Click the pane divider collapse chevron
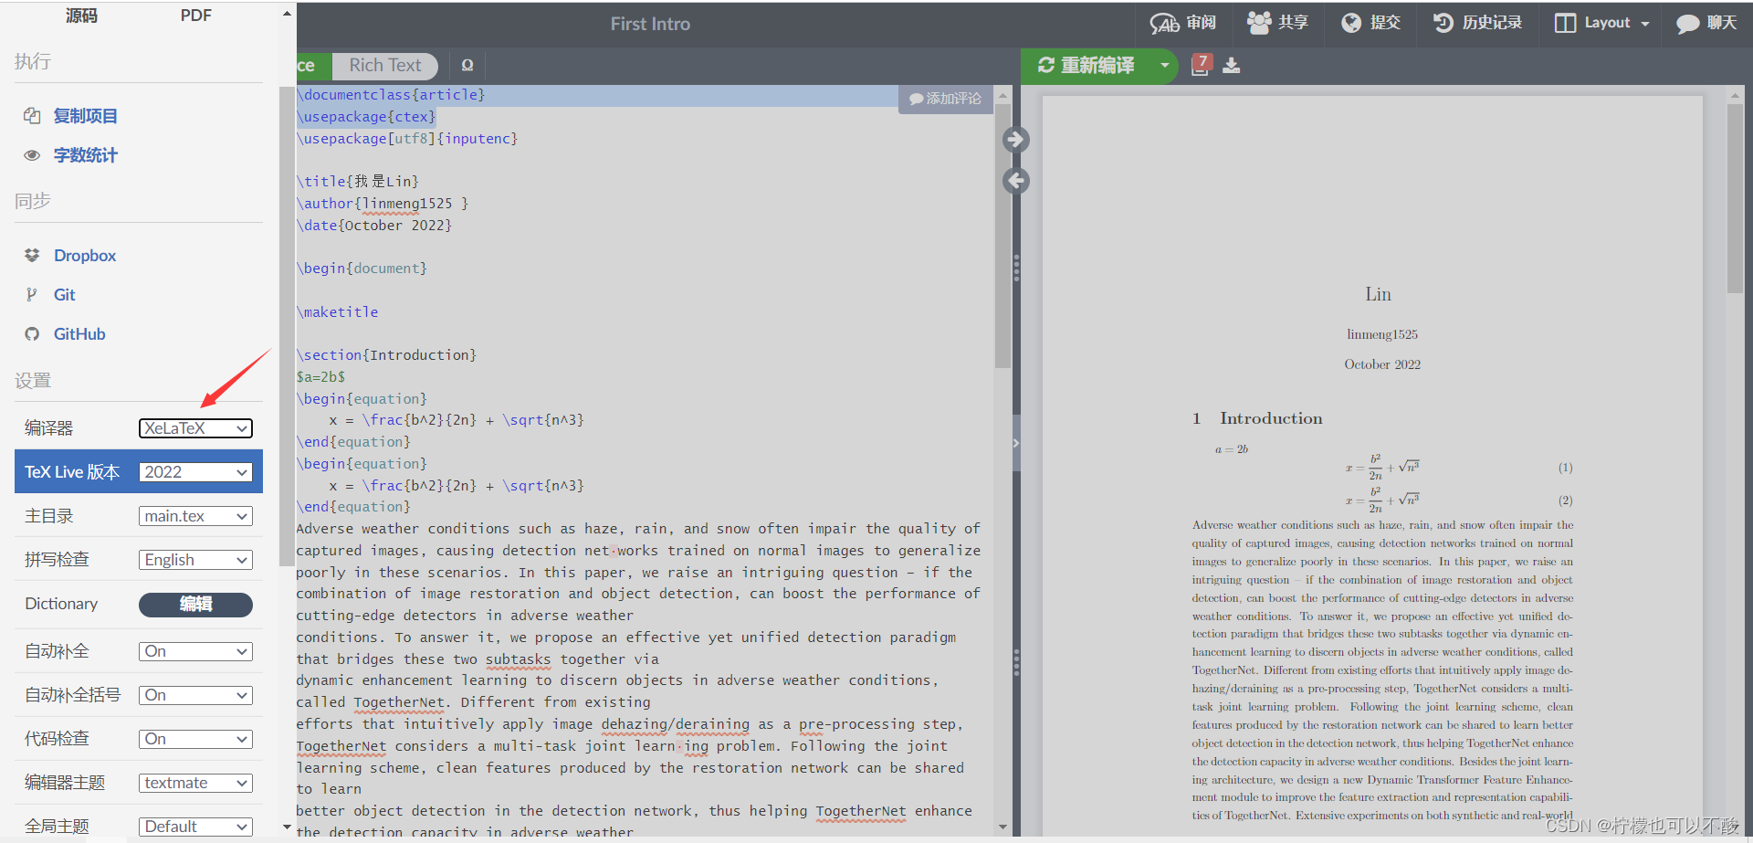The width and height of the screenshot is (1753, 843). click(x=1016, y=443)
